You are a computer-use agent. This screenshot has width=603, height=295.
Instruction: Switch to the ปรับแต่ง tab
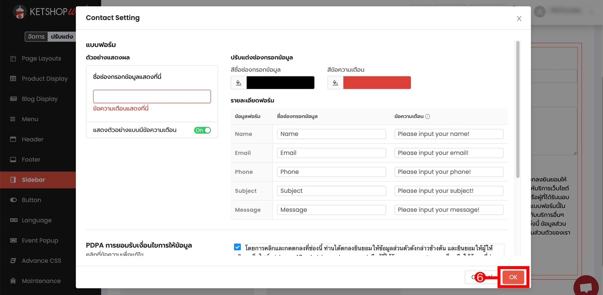click(x=62, y=37)
